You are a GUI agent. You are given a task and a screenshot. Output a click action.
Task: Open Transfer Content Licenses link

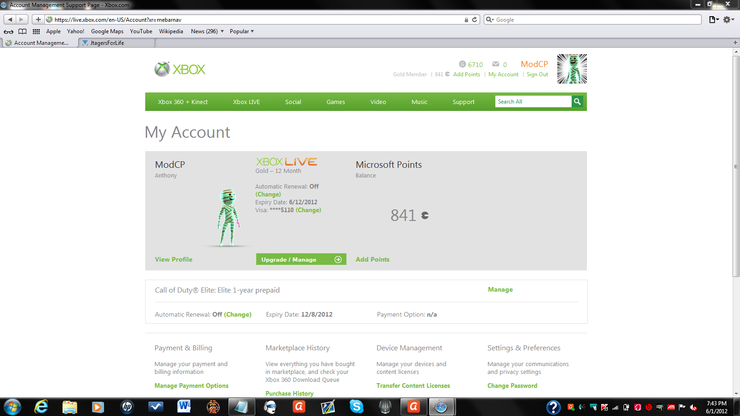coord(413,385)
